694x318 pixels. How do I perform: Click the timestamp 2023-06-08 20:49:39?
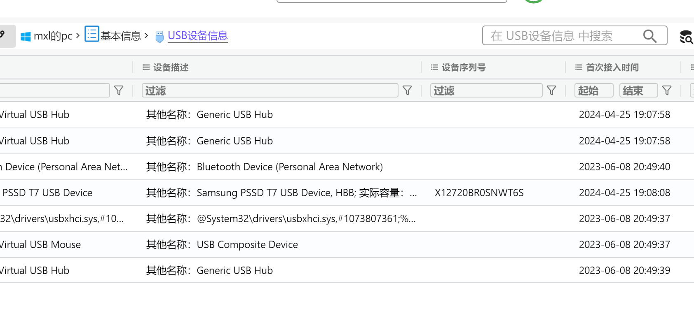tap(624, 270)
